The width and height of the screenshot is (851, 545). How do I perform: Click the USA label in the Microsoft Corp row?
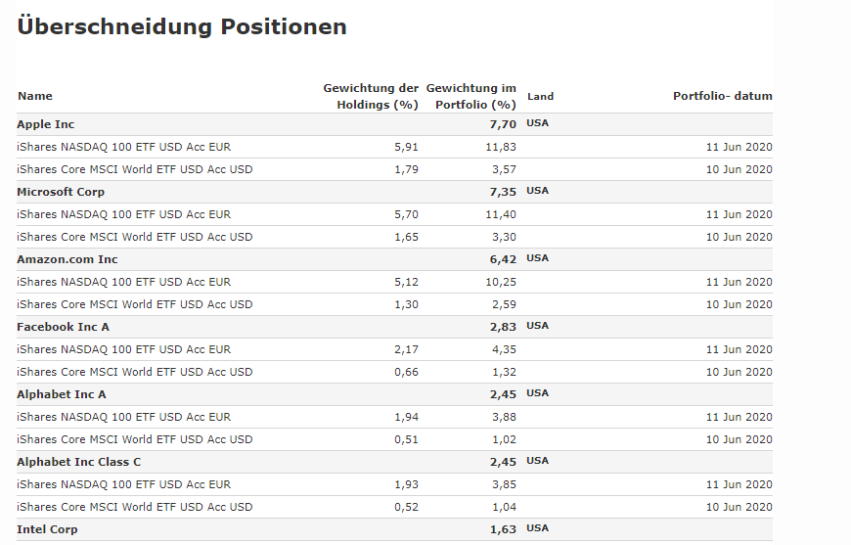537,191
